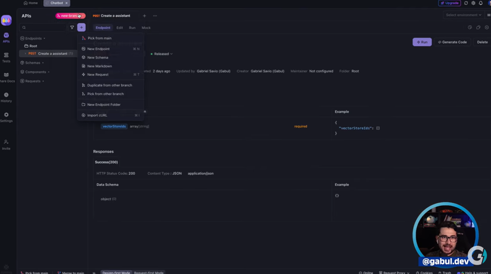The height and width of the screenshot is (274, 491).
Task: Click the filter icon beside search
Action: [x=72, y=28]
